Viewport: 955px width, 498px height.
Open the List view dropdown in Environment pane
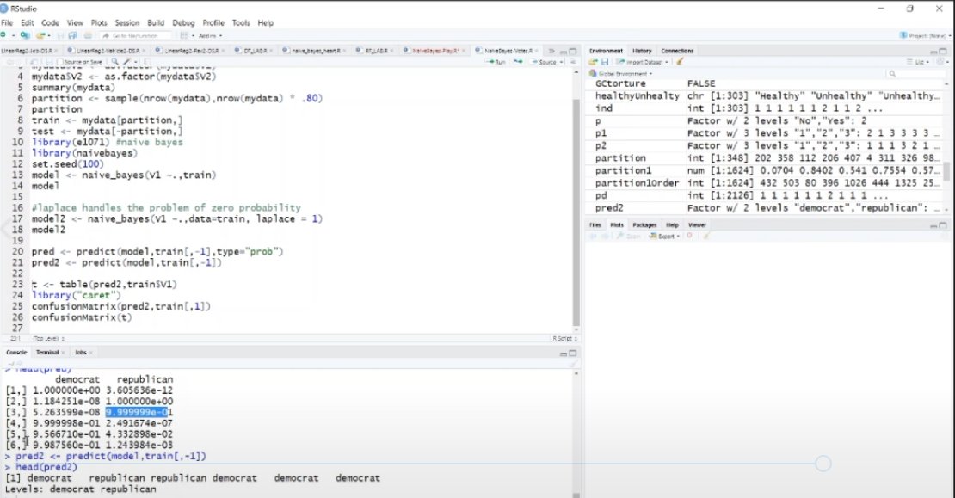(x=917, y=62)
